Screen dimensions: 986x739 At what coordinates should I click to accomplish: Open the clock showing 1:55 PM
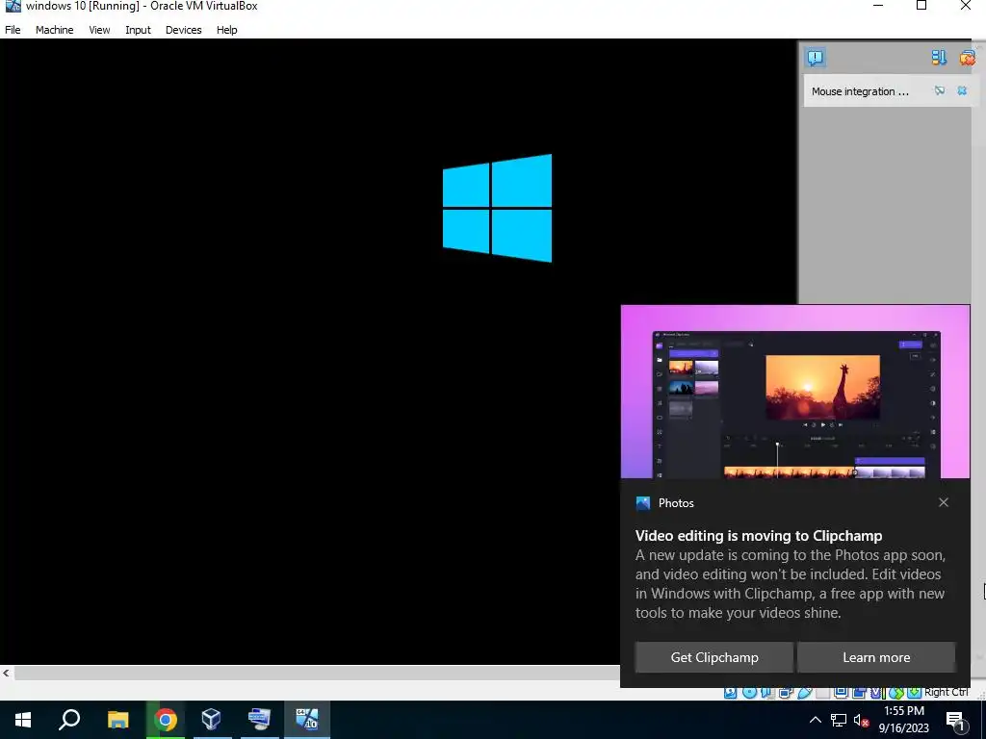click(x=903, y=720)
